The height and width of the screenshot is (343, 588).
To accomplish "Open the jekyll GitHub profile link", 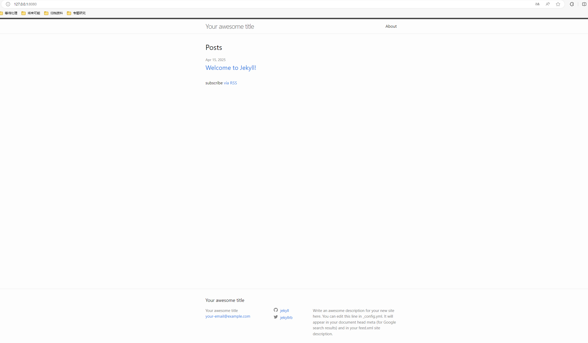I will coord(284,311).
